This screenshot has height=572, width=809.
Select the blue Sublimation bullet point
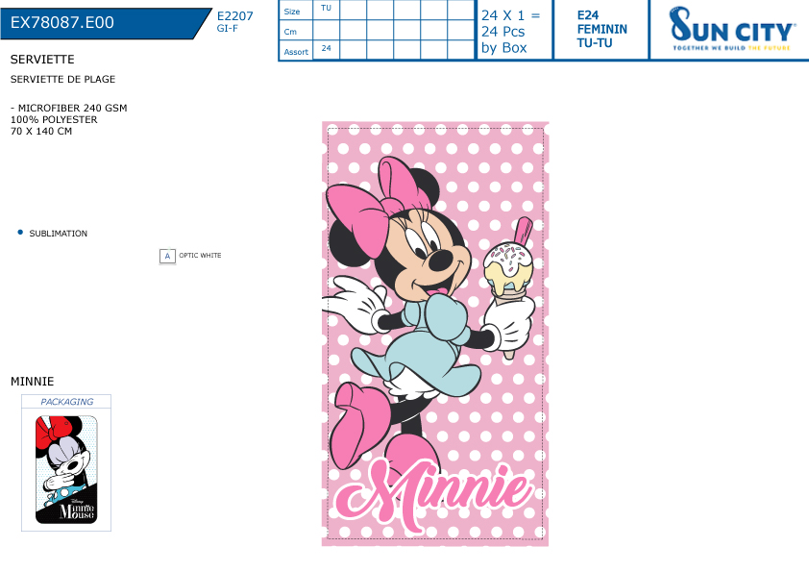click(20, 233)
